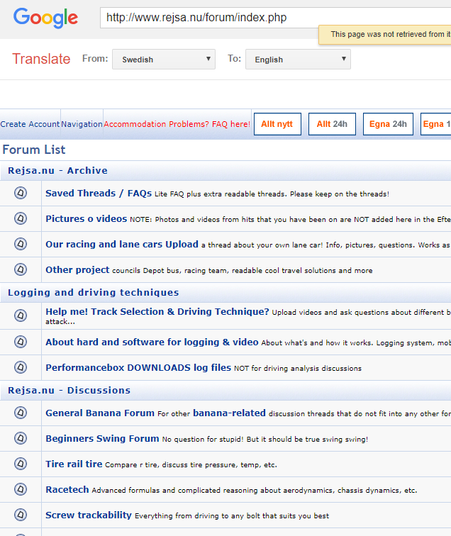Click the Translate heading link
The height and width of the screenshot is (536, 451).
point(41,59)
